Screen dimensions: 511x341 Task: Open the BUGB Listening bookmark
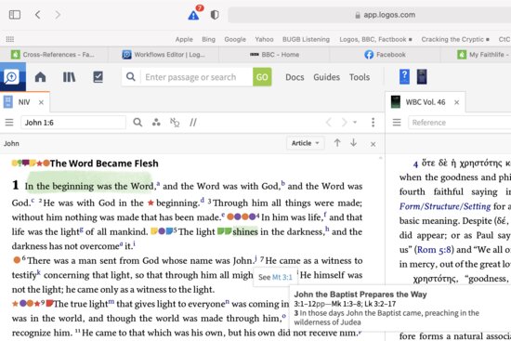coord(306,39)
